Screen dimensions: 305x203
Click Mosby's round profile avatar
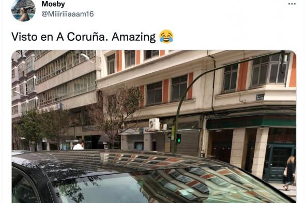click(x=23, y=10)
